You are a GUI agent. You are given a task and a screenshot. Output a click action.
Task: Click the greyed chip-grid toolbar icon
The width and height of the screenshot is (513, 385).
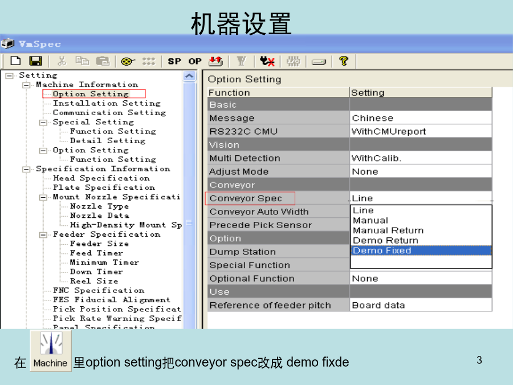coord(293,61)
